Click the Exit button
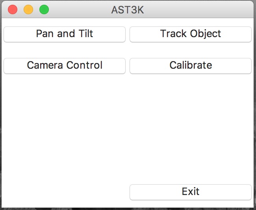Screen dimensions: 256x210 pyautogui.click(x=191, y=192)
